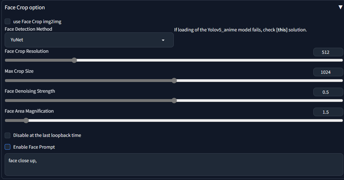Screen dimensions: 344x180
Task: Click the Face Crop Resolution slider handle
Action: [x=74, y=60]
